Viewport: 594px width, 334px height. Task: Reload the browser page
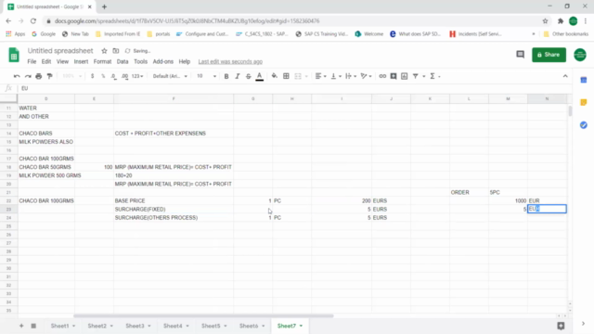click(x=33, y=20)
